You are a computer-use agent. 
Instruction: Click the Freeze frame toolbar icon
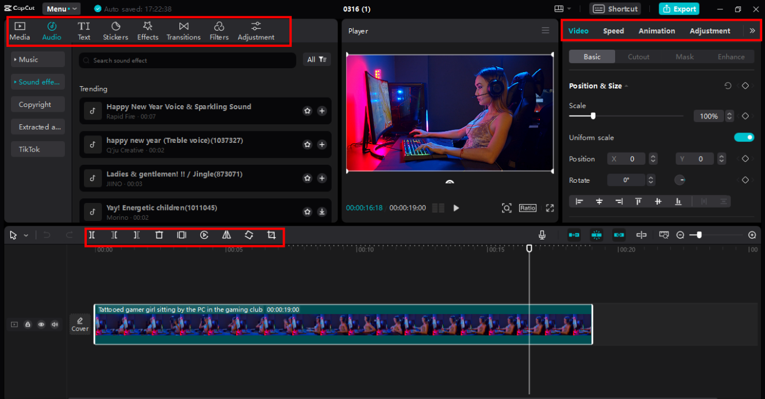pos(182,235)
